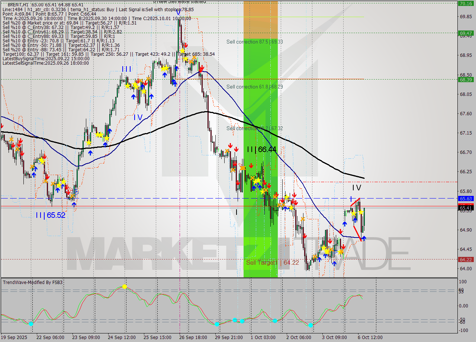
Task: Click the '23 Sep 09:00' time label
Action: click(87, 338)
